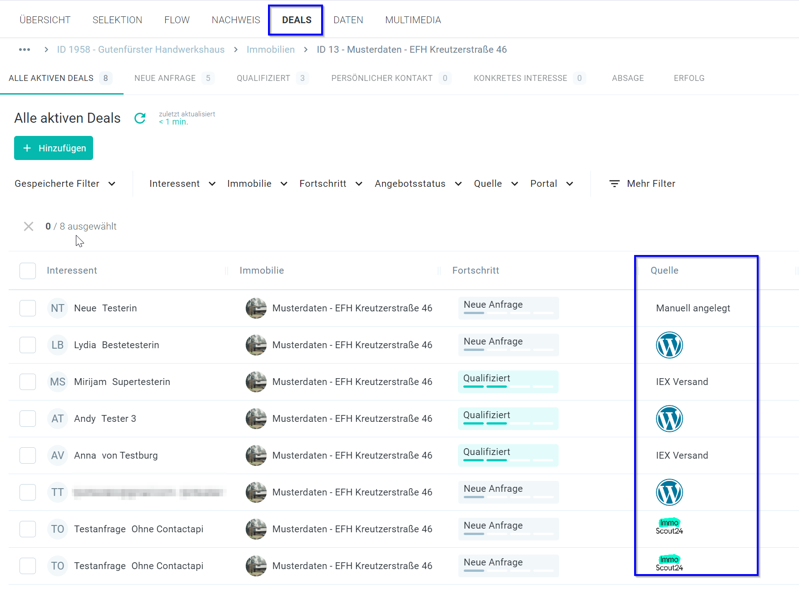Expand the Gespeicherte Filter dropdown
The width and height of the screenshot is (799, 595).
(65, 184)
